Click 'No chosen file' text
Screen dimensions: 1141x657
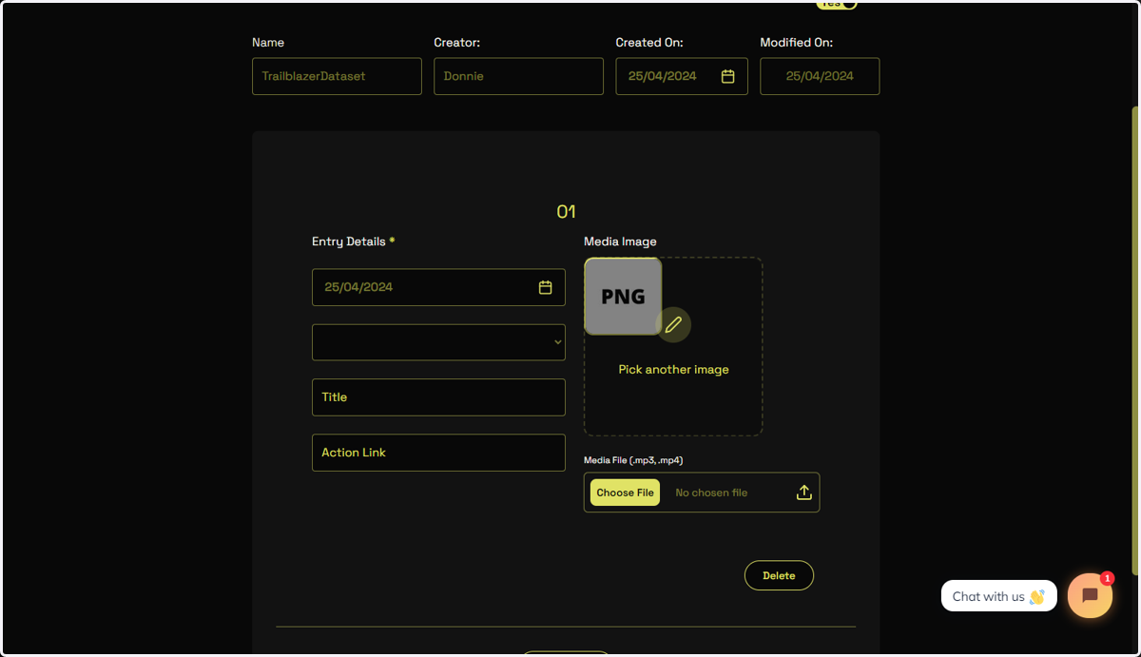pyautogui.click(x=711, y=493)
